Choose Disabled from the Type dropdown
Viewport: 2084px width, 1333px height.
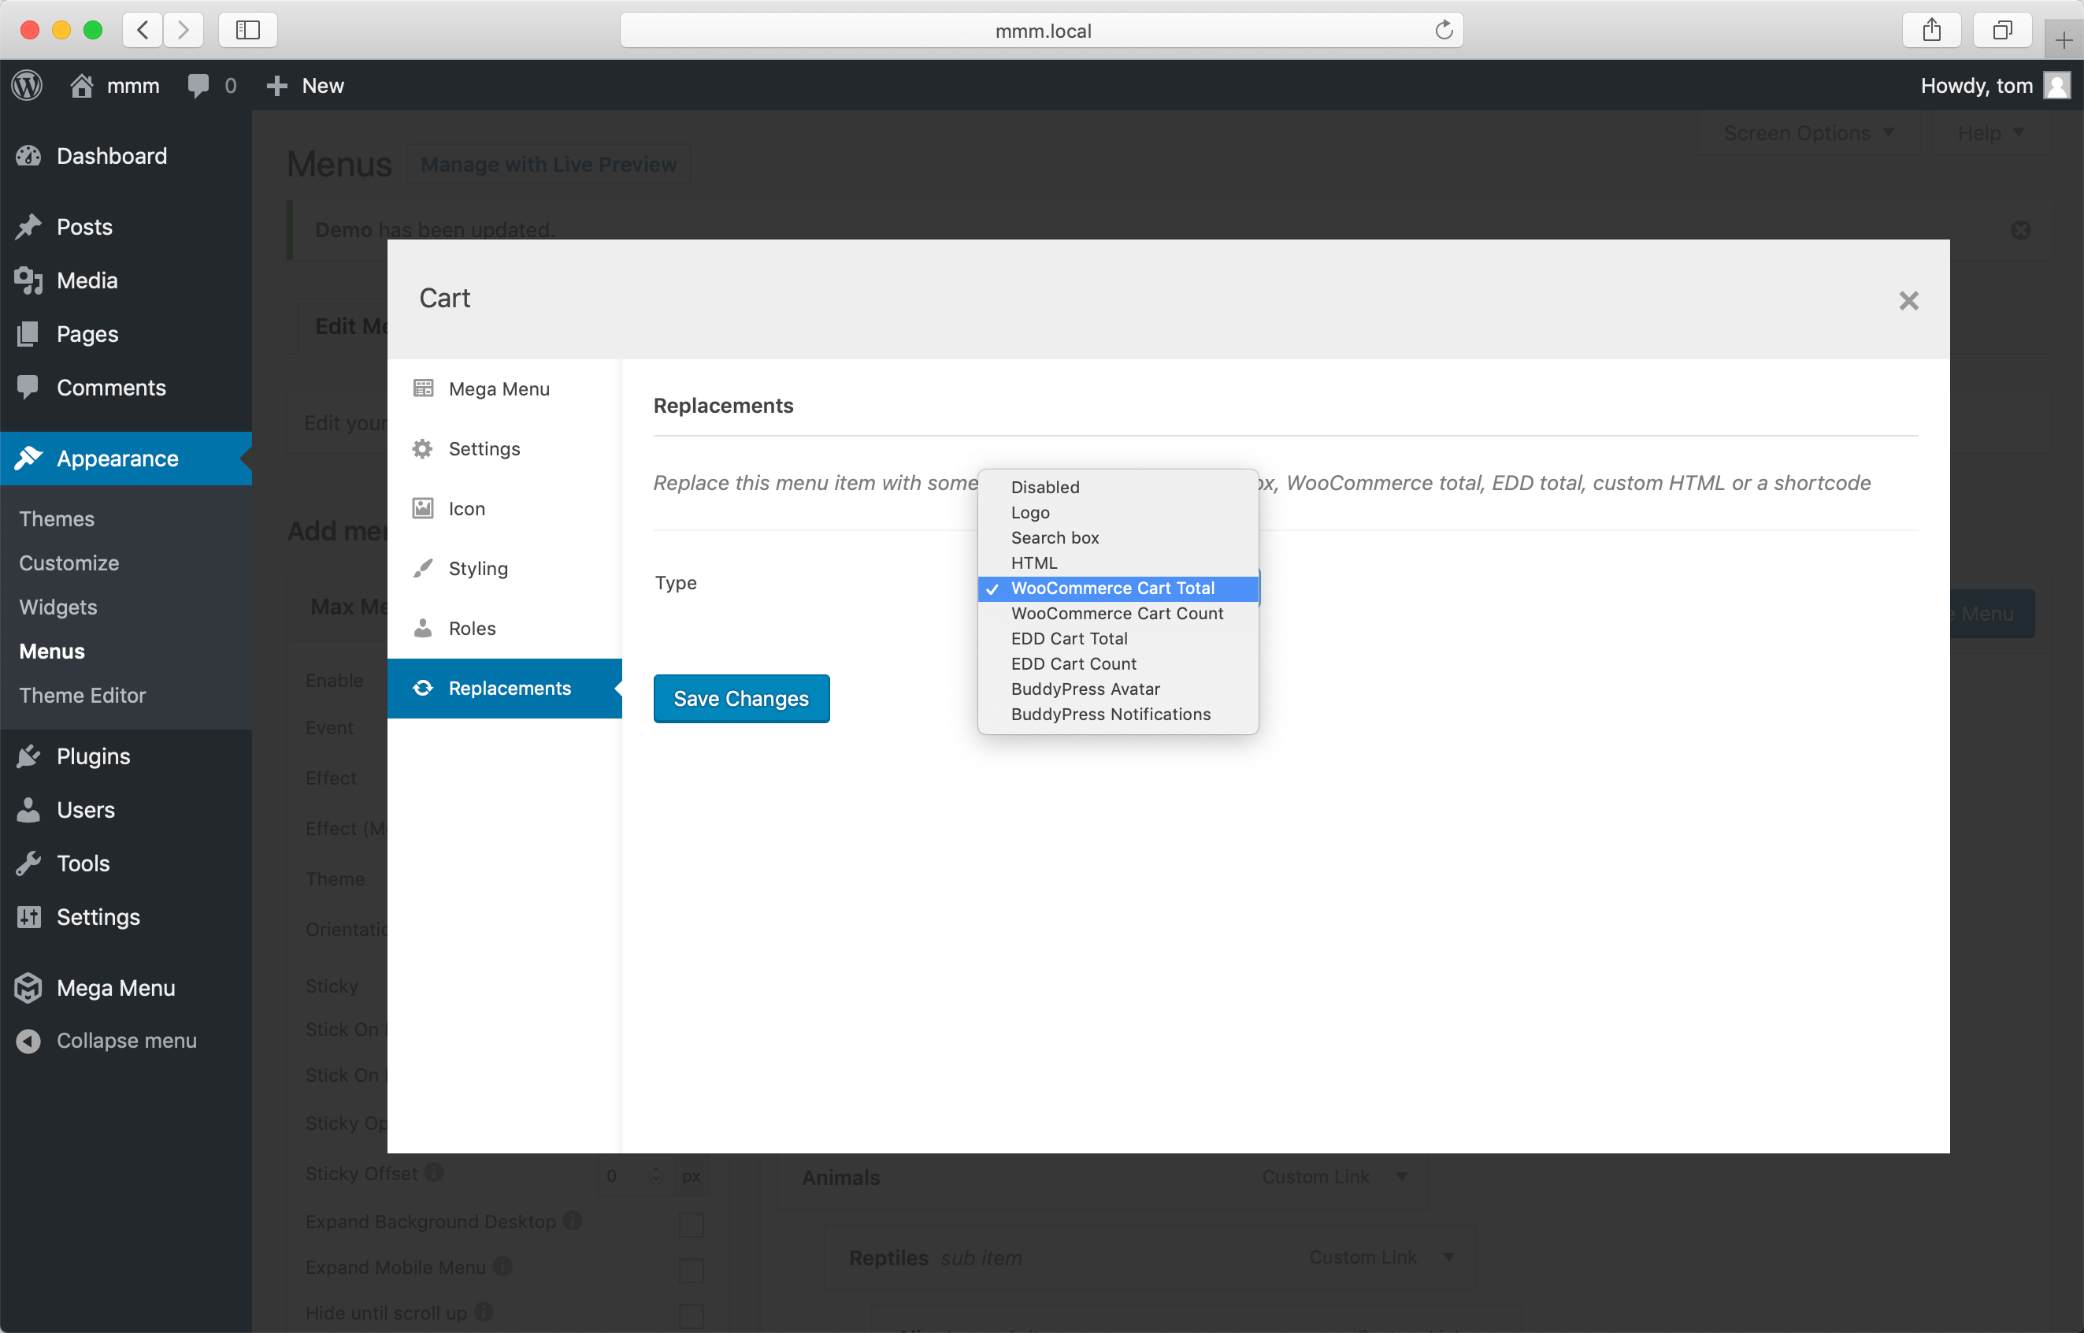click(1118, 486)
